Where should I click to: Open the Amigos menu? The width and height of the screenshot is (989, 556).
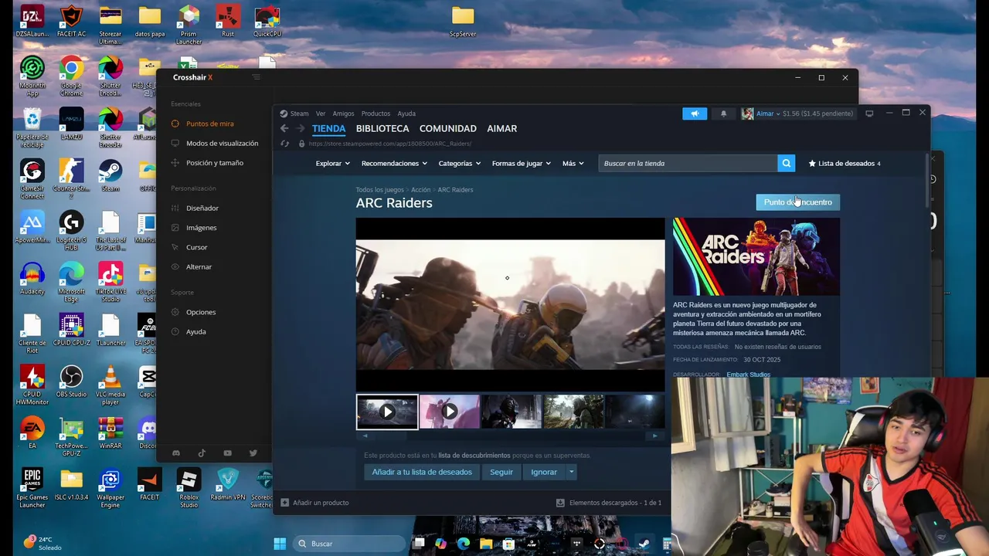[343, 114]
